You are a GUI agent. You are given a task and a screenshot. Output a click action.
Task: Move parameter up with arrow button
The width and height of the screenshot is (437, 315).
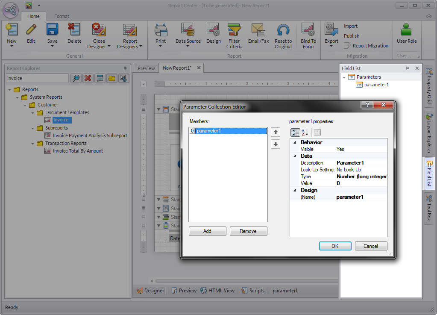coord(276,132)
